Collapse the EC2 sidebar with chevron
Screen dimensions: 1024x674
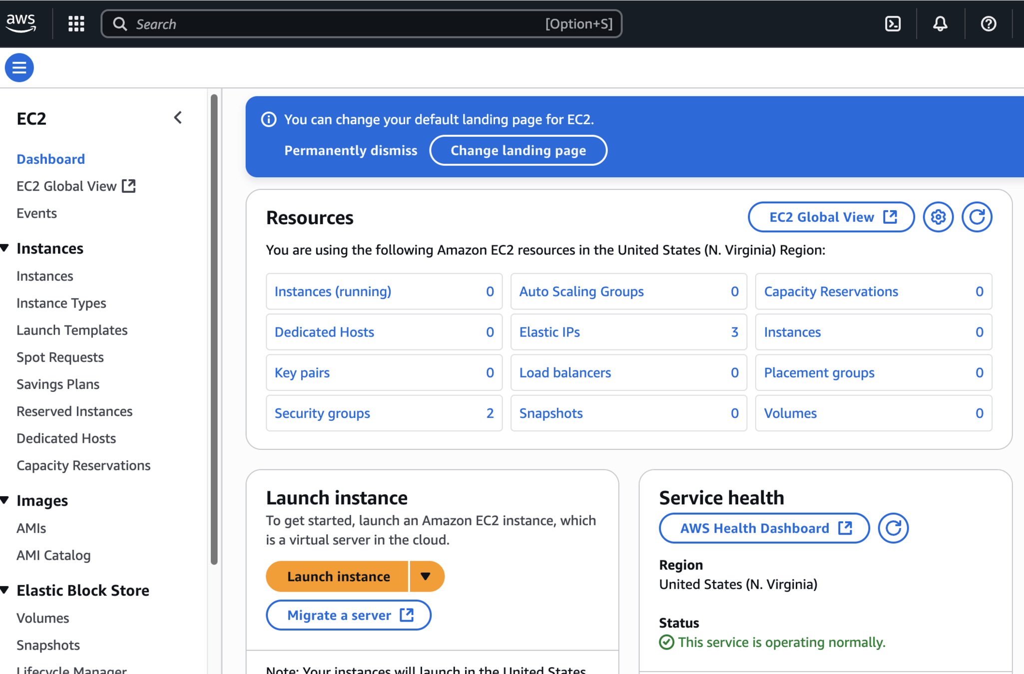coord(178,118)
